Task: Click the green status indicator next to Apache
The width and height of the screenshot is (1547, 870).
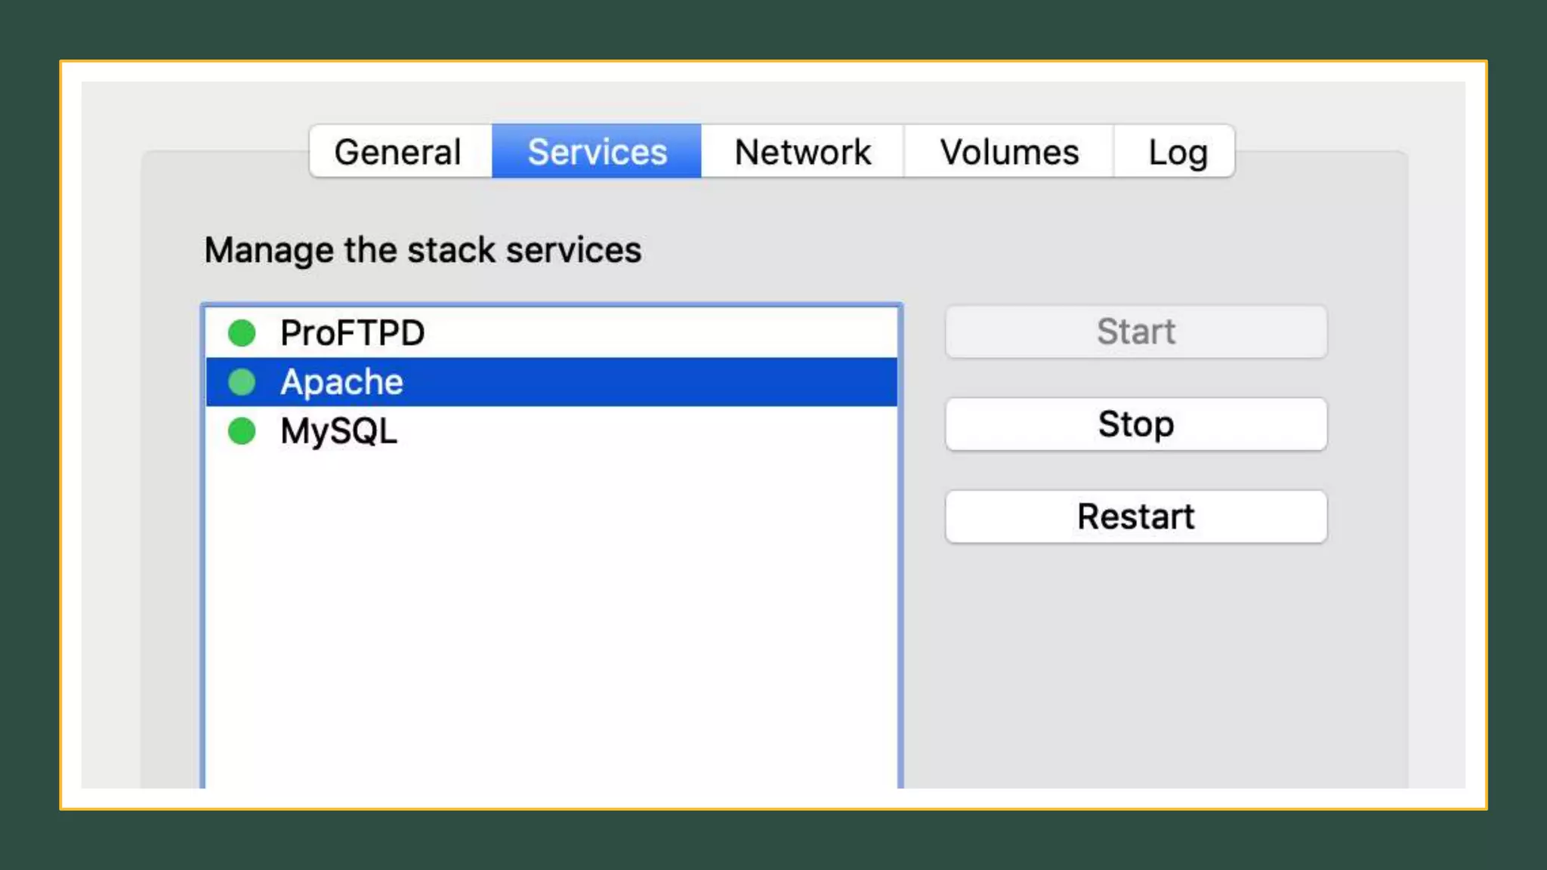Action: click(x=242, y=382)
